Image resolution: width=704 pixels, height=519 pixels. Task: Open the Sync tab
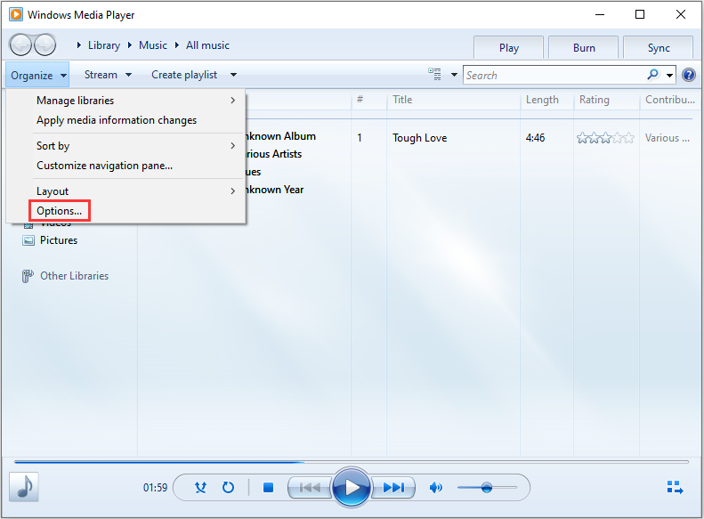(x=659, y=48)
